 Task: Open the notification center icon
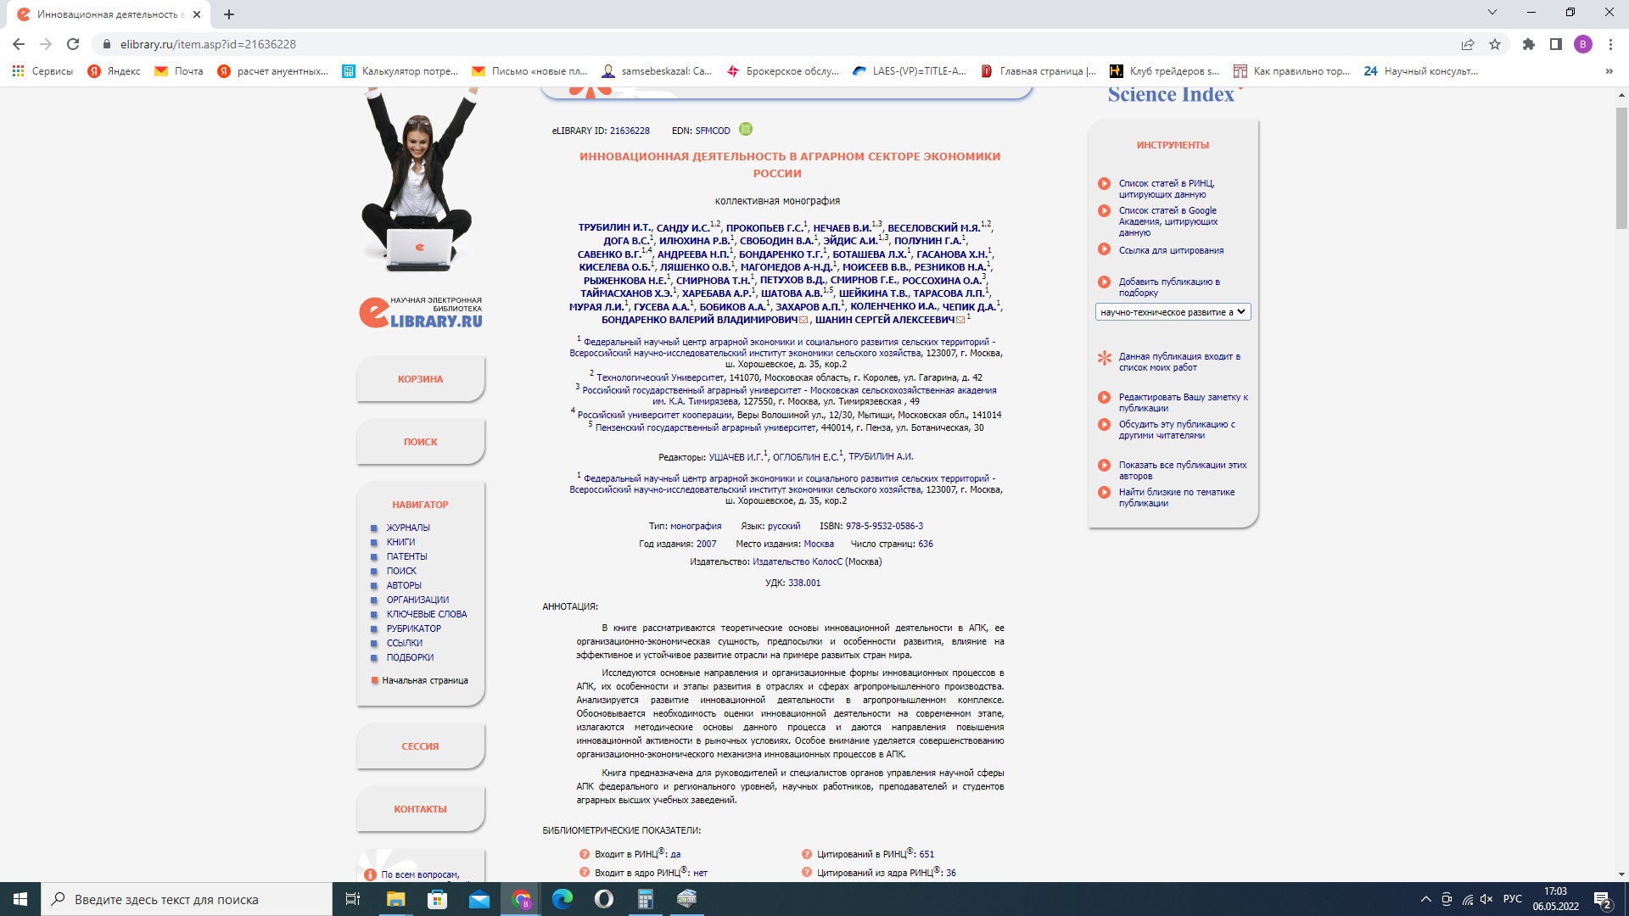[1602, 899]
